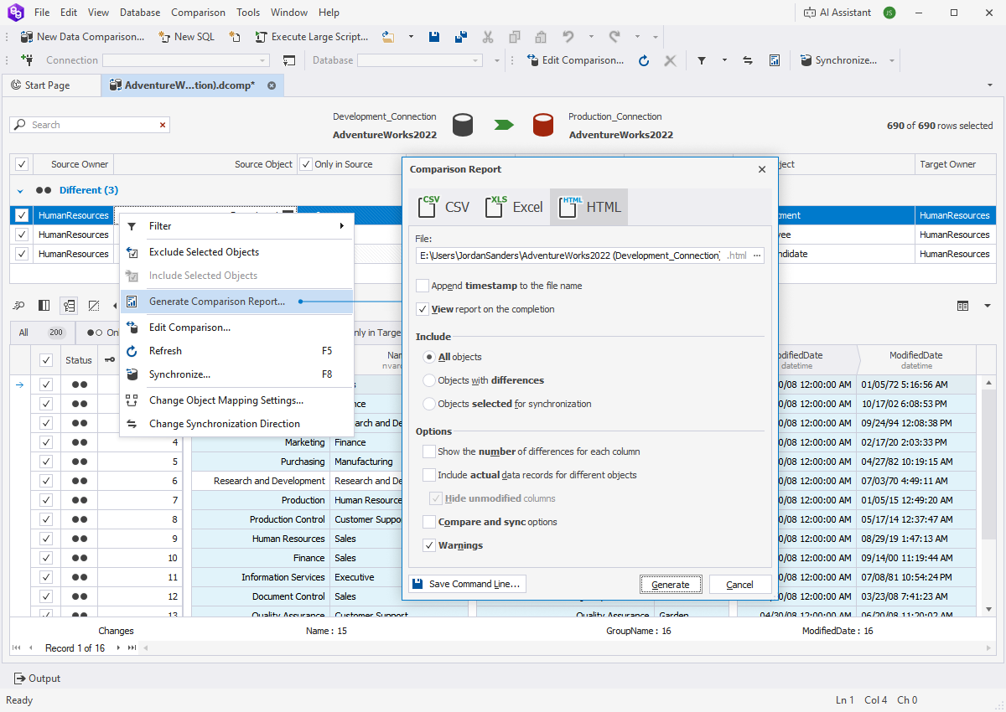This screenshot has width=1006, height=712.
Task: Click the Generate button
Action: [671, 585]
